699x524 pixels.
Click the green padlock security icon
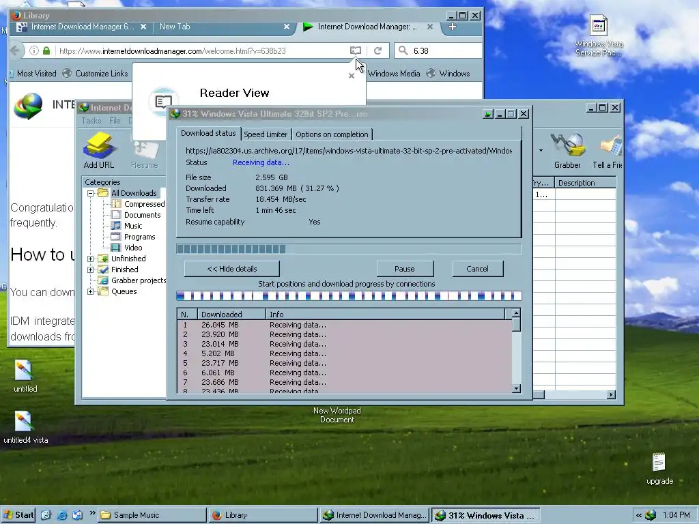(46, 50)
